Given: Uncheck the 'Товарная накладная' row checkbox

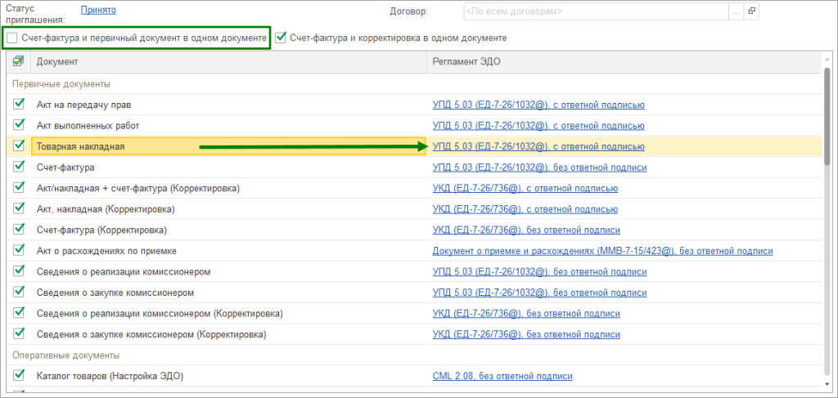Looking at the screenshot, I should tap(19, 146).
